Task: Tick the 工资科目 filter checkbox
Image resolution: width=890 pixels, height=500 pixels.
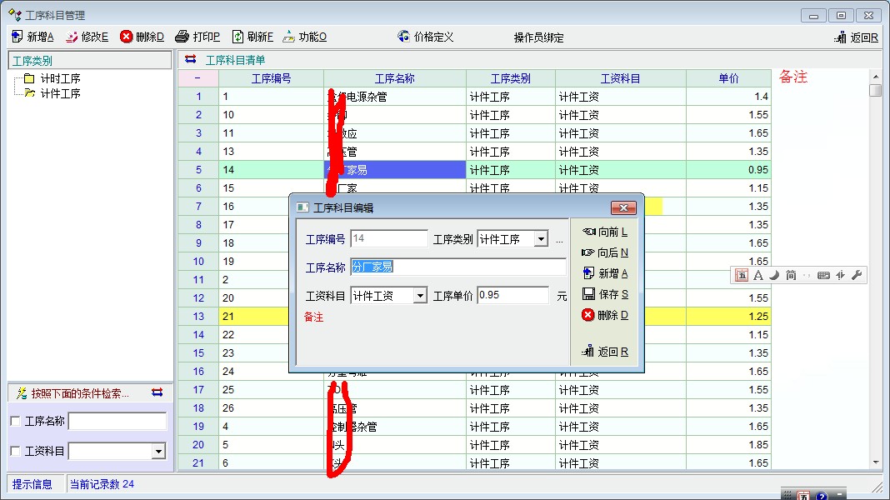Action: pos(15,452)
